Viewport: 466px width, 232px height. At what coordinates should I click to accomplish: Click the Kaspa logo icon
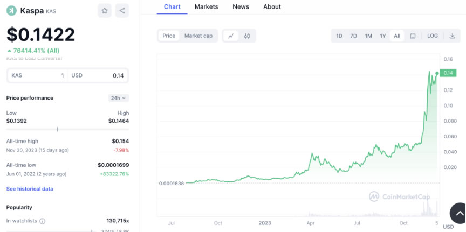[11, 11]
